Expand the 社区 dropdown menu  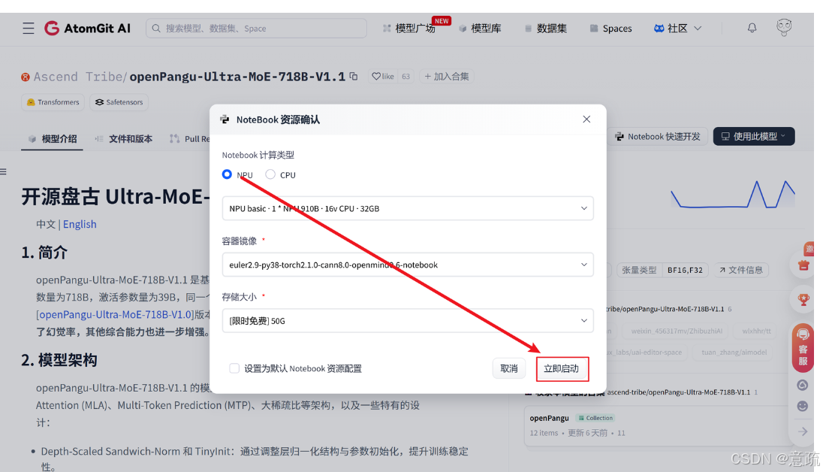[x=677, y=29]
